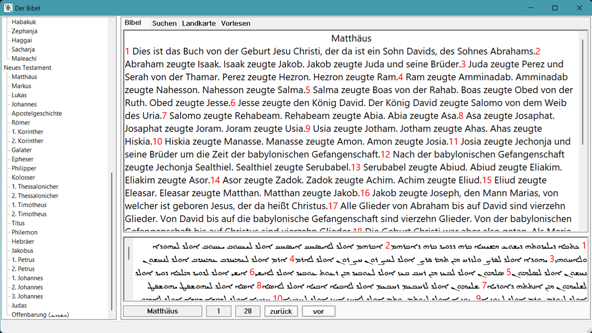Click the German text pane scrollbar thumb
Image resolution: width=592 pixels, height=333 pixels.
[x=584, y=92]
